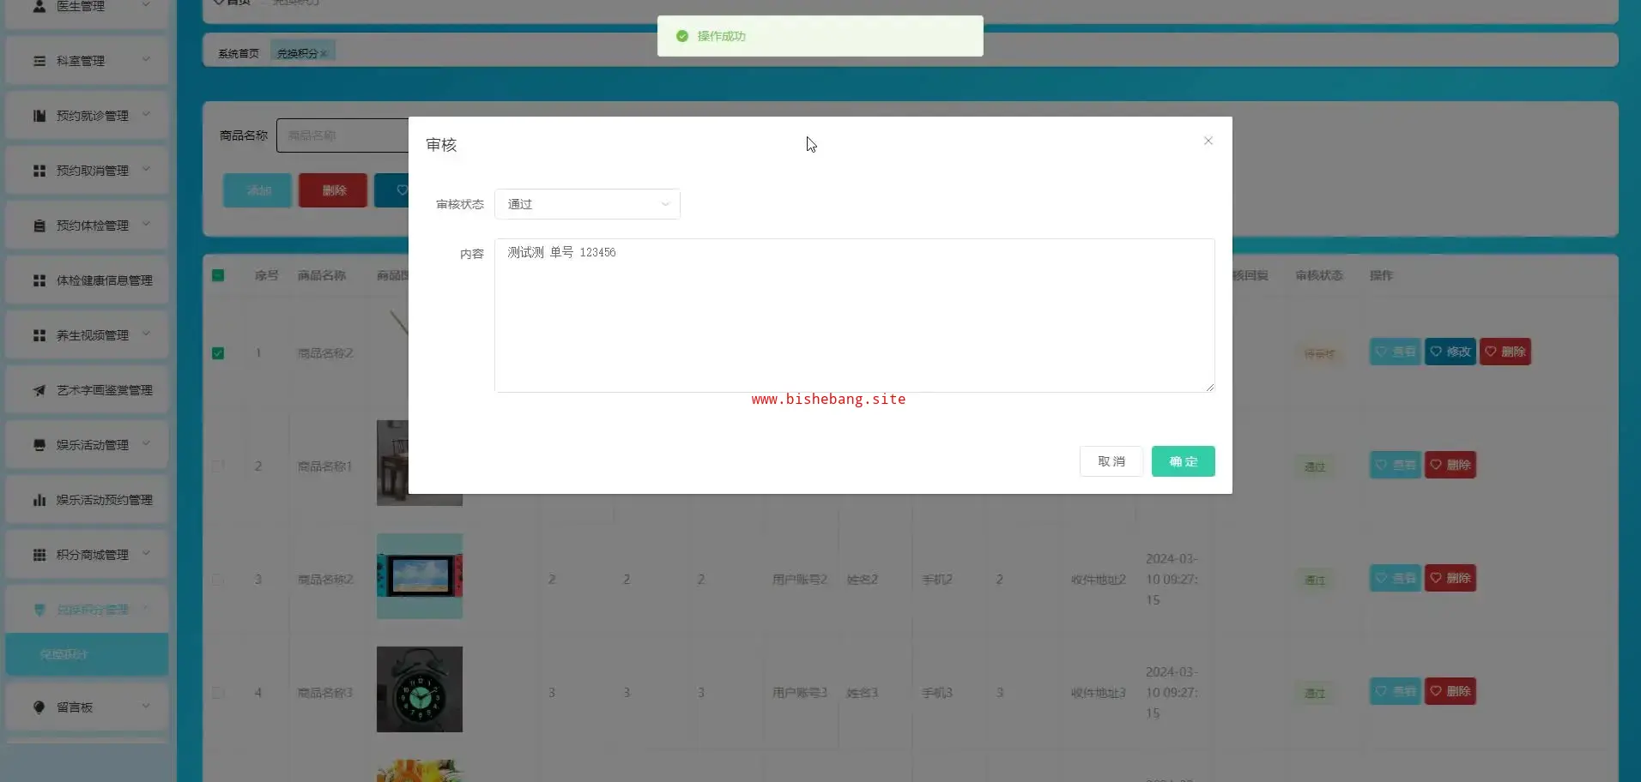Click 修改 for row 1

(x=1450, y=352)
